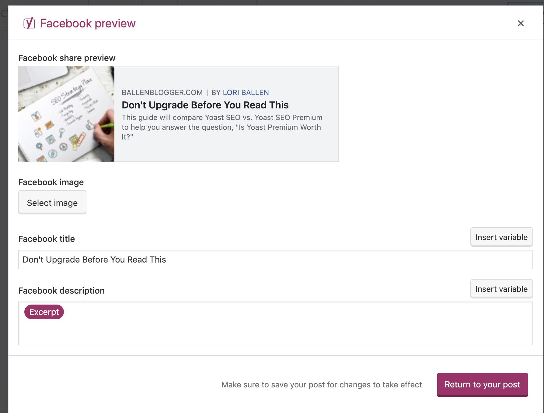Click the SEO Strategy Plan preview image
This screenshot has height=413, width=544.
tap(66, 114)
